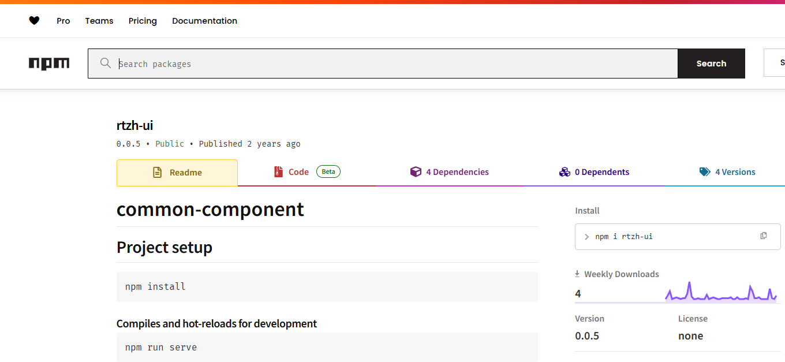This screenshot has height=362, width=785.
Task: Click the version text 0.0.5 under title
Action: pos(129,144)
